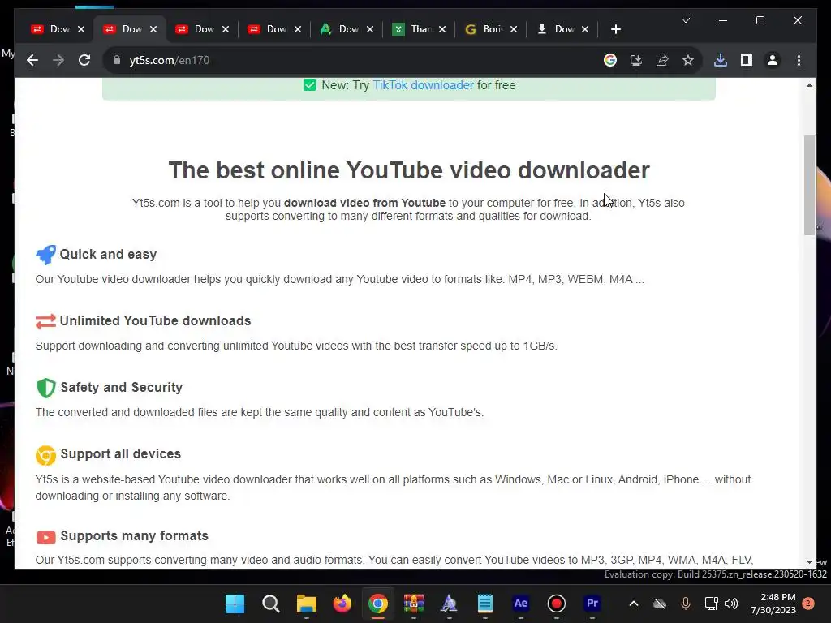Viewport: 831px width, 623px height.
Task: Click the install app icon in address bar
Action: [x=636, y=60]
